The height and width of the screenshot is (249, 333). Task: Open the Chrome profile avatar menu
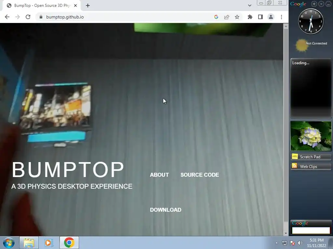click(x=271, y=17)
